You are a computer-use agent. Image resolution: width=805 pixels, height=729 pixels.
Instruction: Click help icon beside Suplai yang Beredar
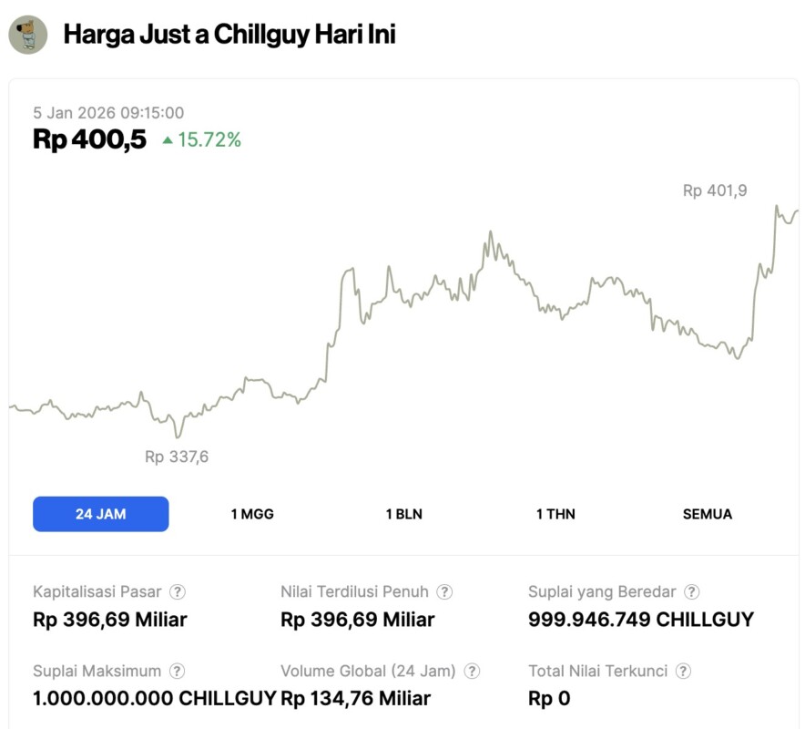(x=692, y=592)
